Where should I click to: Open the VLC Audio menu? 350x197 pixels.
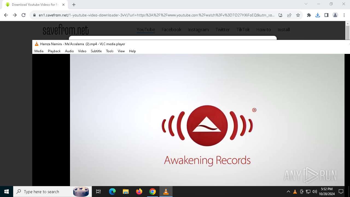(x=69, y=51)
